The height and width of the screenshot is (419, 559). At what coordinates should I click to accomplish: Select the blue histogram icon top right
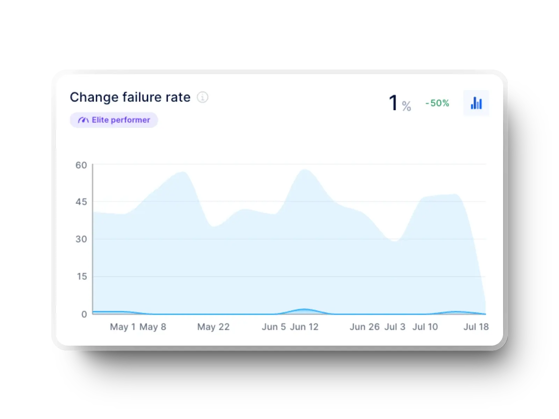[476, 103]
